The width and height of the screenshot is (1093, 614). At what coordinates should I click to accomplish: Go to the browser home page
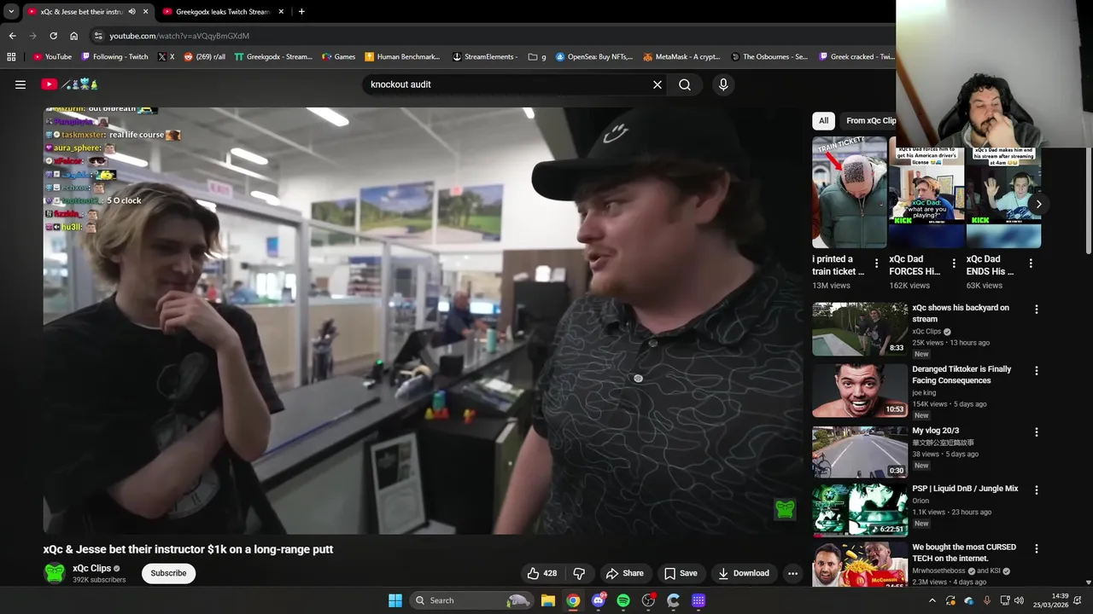point(73,36)
